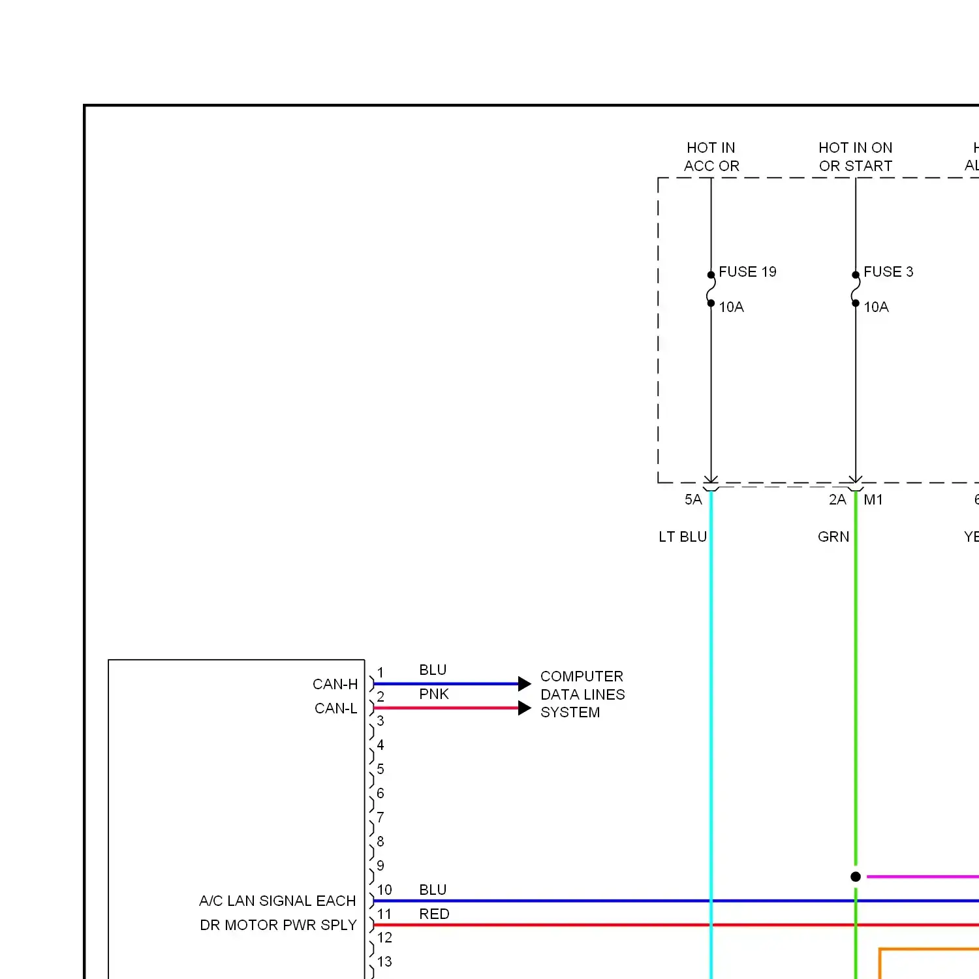Click pin number 13 on the connector

[x=384, y=961]
